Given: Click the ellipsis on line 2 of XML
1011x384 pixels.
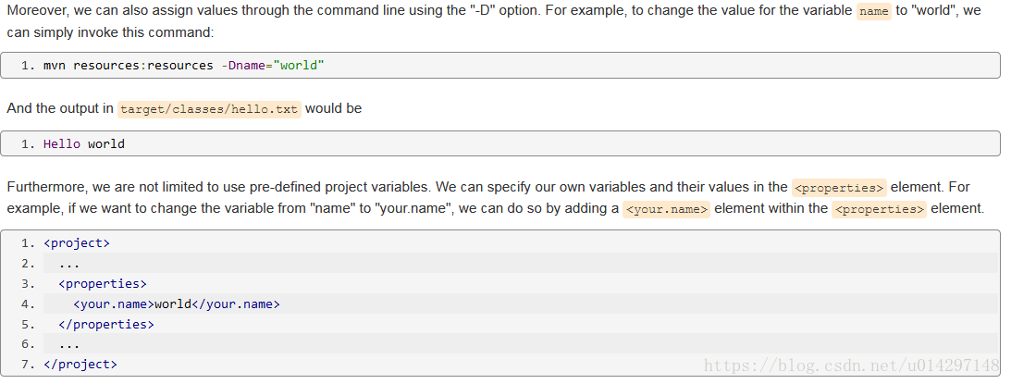Looking at the screenshot, I should pyautogui.click(x=68, y=263).
